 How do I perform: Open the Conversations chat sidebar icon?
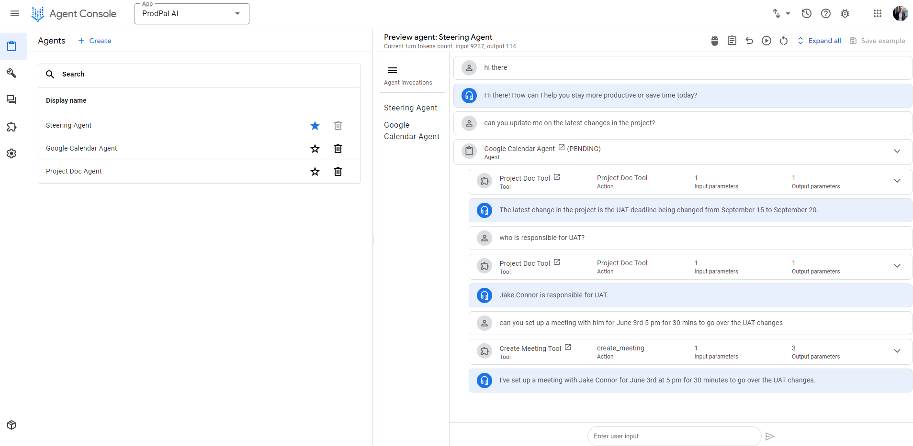coord(12,100)
